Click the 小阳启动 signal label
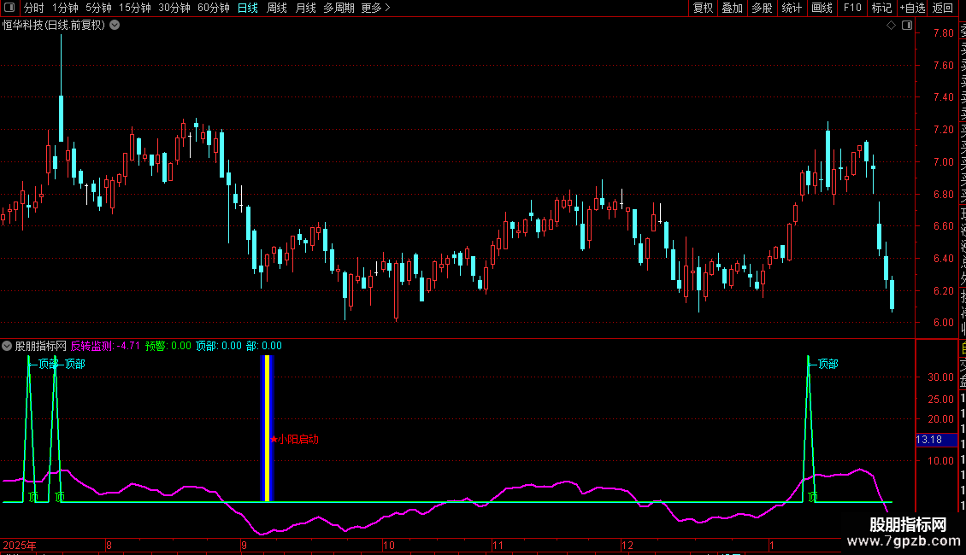This screenshot has width=966, height=555. [x=298, y=440]
